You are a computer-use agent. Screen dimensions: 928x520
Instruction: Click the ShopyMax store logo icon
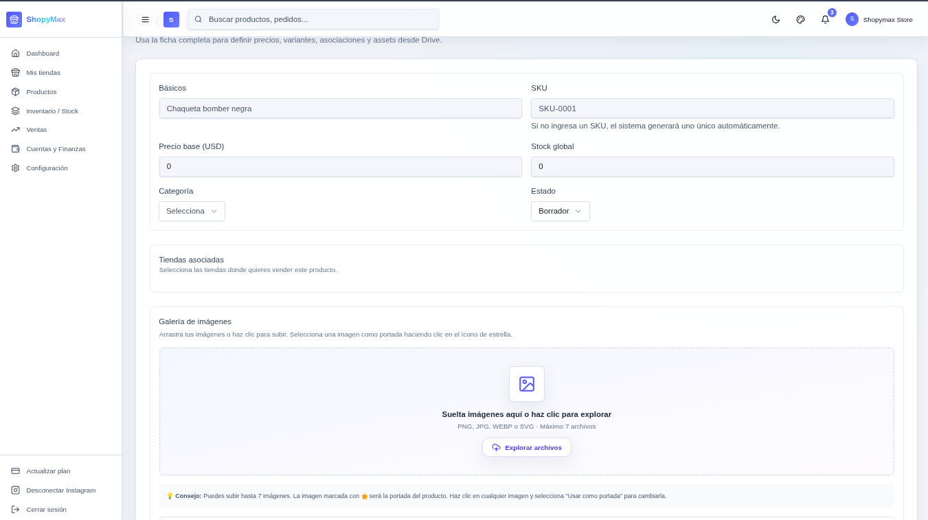pyautogui.click(x=14, y=19)
